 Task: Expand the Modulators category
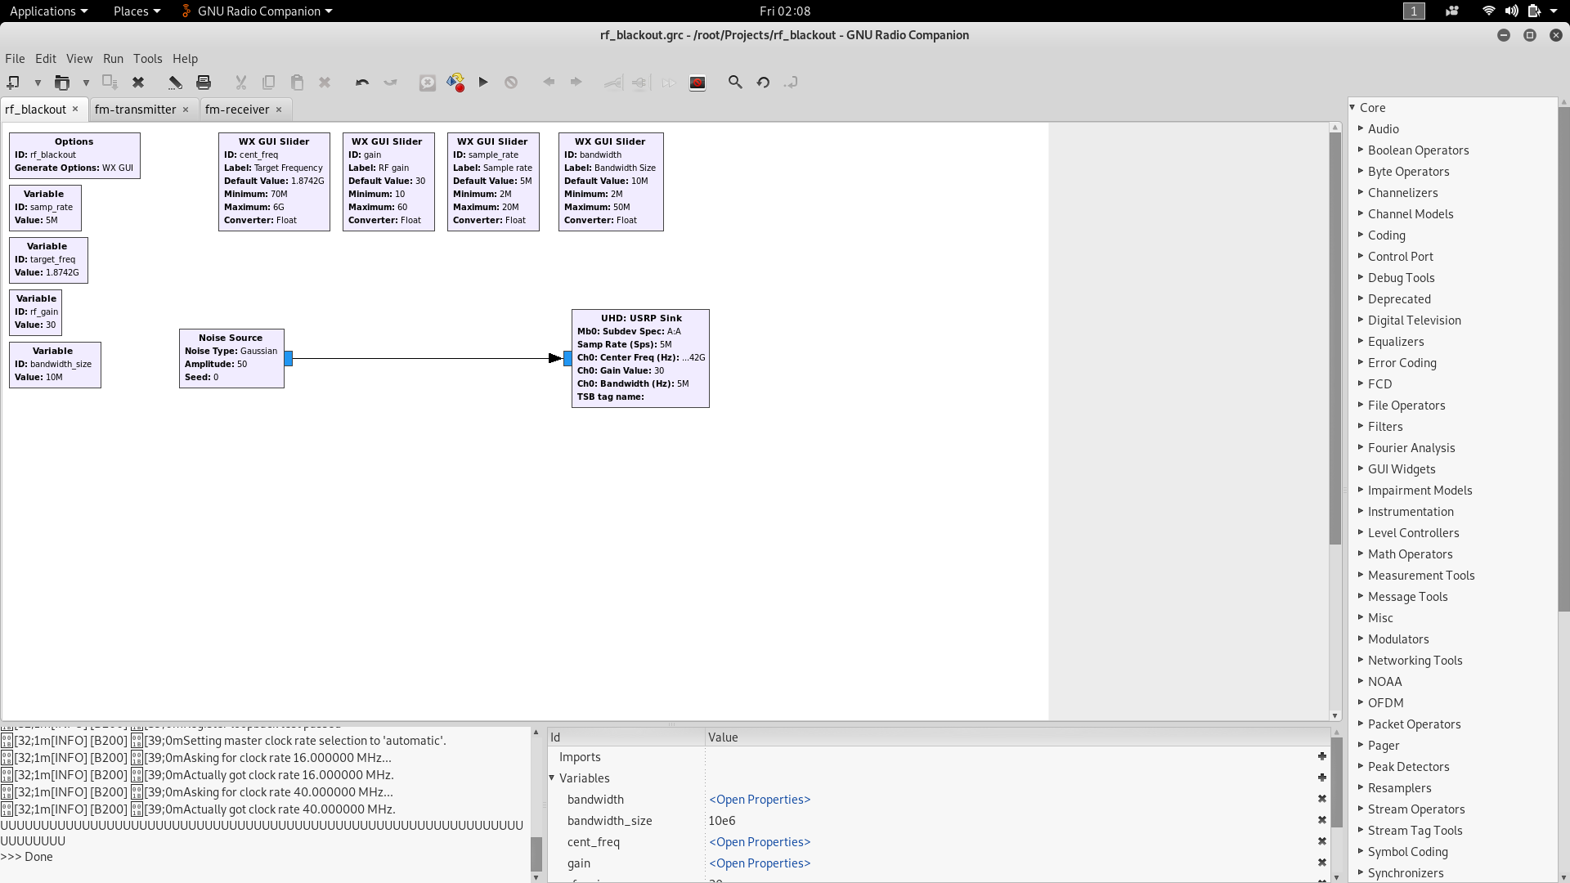1361,639
